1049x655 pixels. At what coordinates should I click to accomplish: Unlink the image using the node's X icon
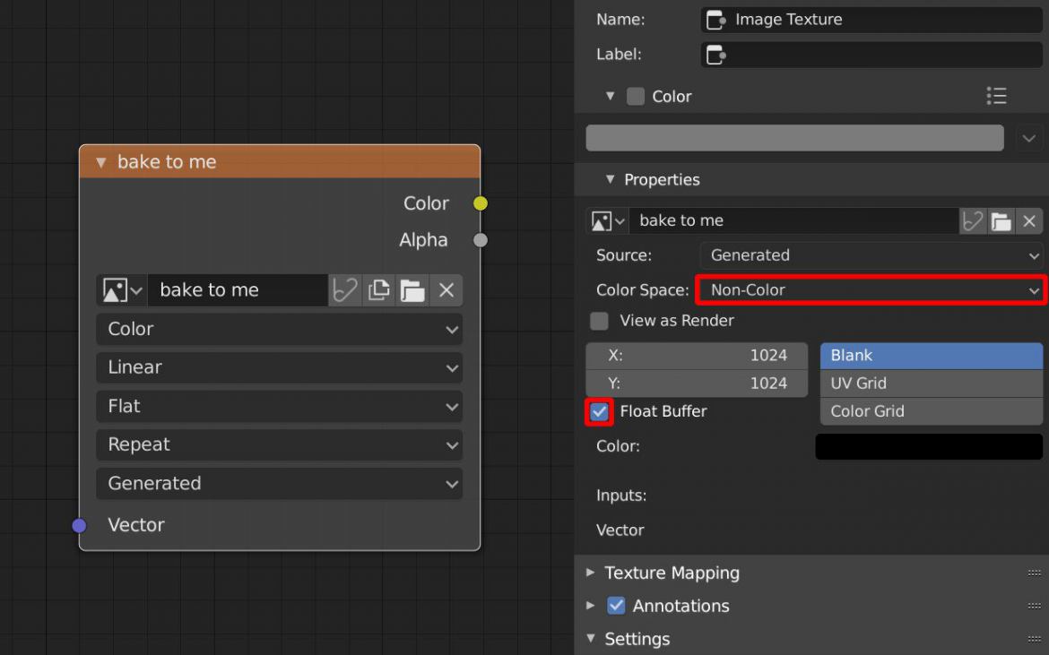(446, 290)
